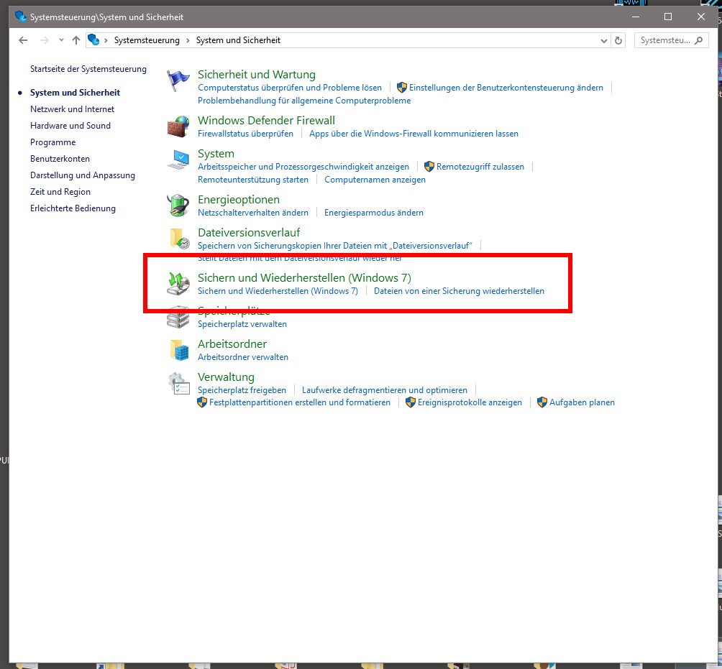
Task: Click the Arbeitsordner folder icon
Action: 178,350
